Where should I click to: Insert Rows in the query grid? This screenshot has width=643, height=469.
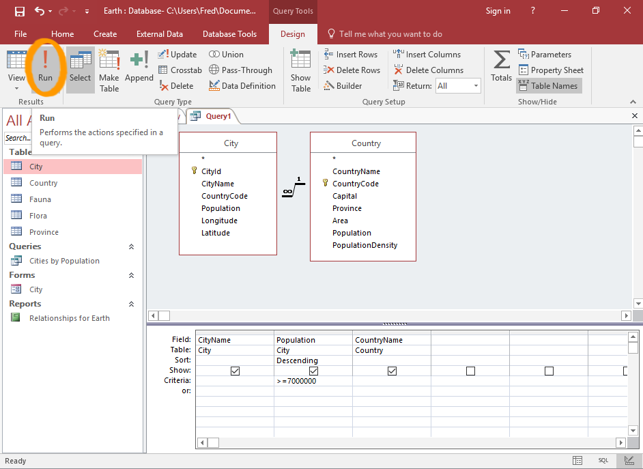pyautogui.click(x=351, y=55)
